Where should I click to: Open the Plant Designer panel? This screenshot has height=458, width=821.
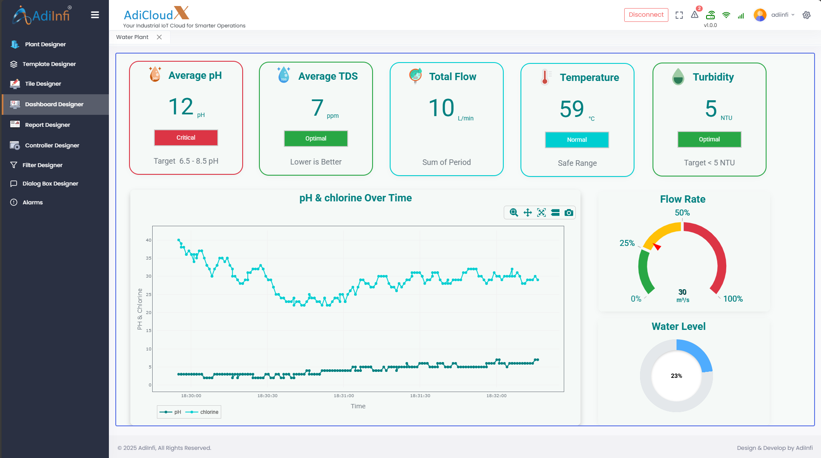pyautogui.click(x=45, y=44)
